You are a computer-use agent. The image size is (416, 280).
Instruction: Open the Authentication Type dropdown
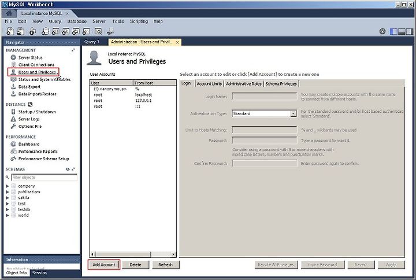click(x=293, y=113)
